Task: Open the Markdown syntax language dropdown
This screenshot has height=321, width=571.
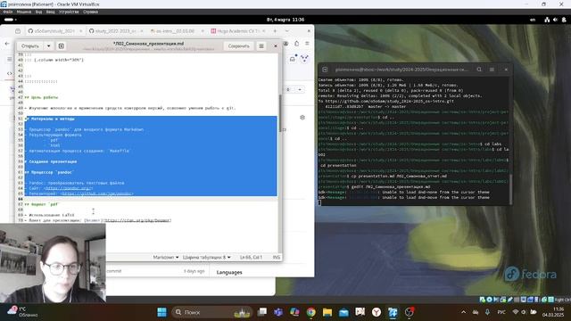Action: coord(166,258)
